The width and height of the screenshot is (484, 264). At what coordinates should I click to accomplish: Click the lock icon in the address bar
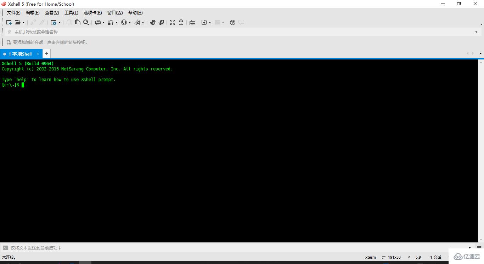click(x=10, y=32)
